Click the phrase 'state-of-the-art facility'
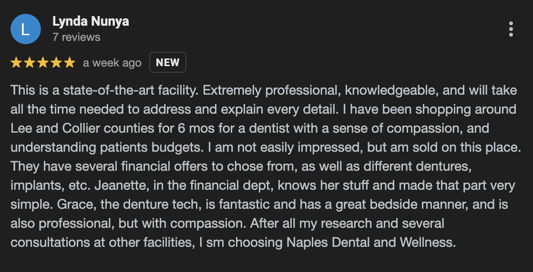 pyautogui.click(x=131, y=90)
